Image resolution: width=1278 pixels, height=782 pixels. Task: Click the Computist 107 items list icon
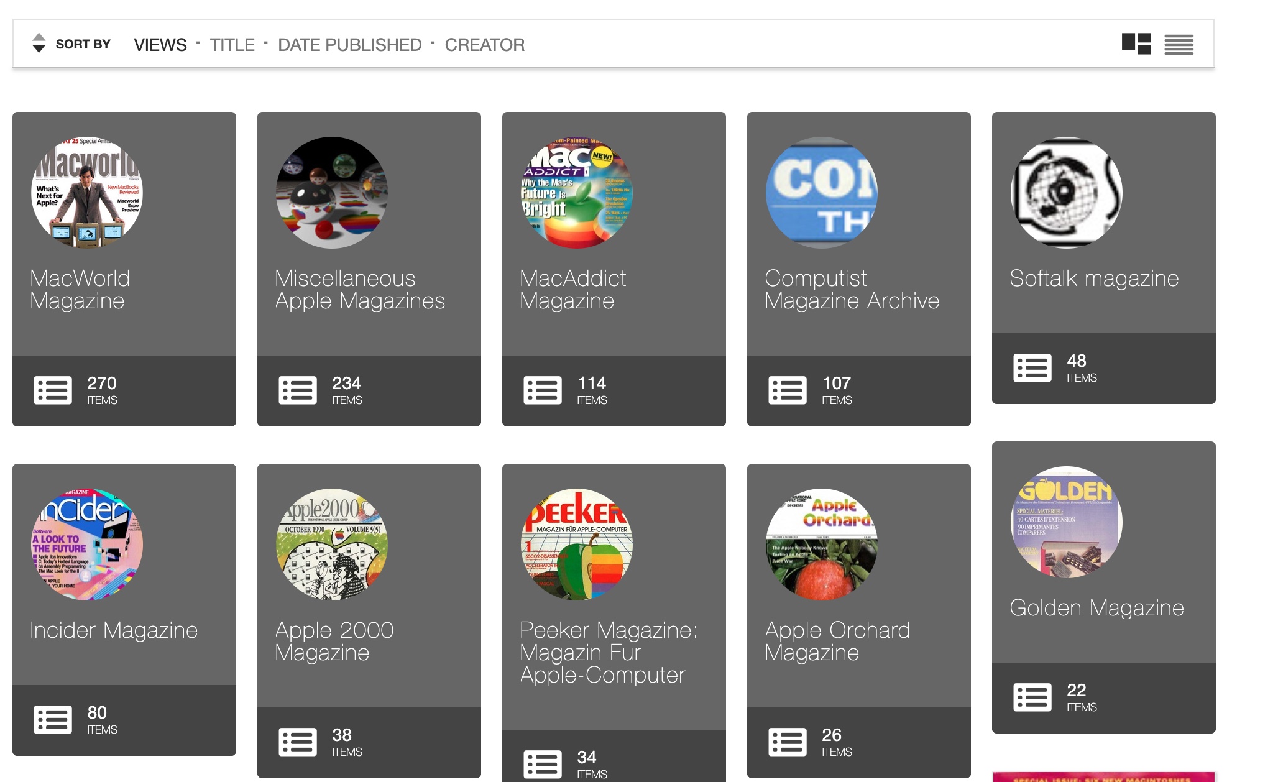[788, 390]
